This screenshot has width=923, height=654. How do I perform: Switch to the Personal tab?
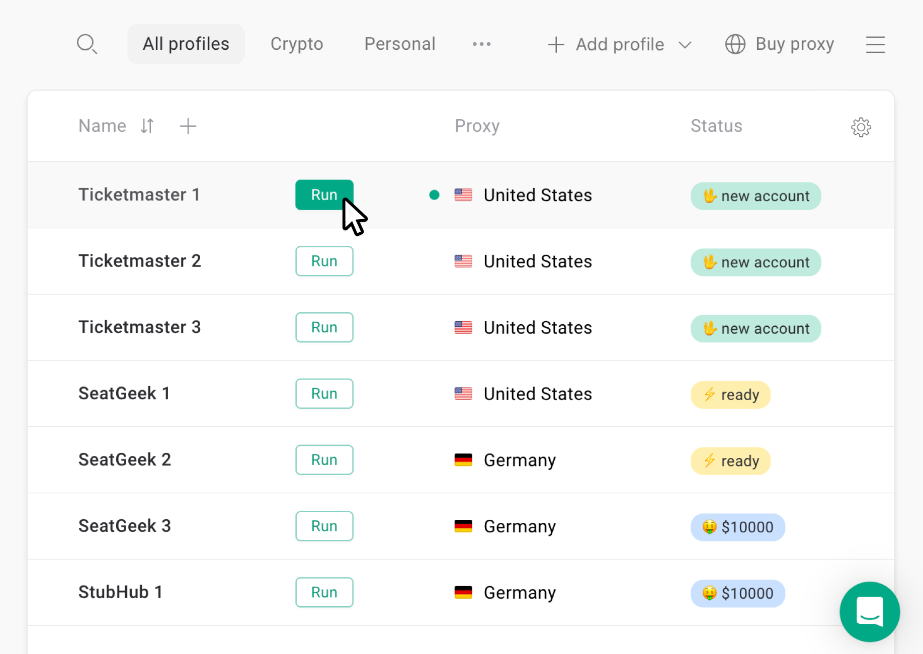click(x=400, y=44)
